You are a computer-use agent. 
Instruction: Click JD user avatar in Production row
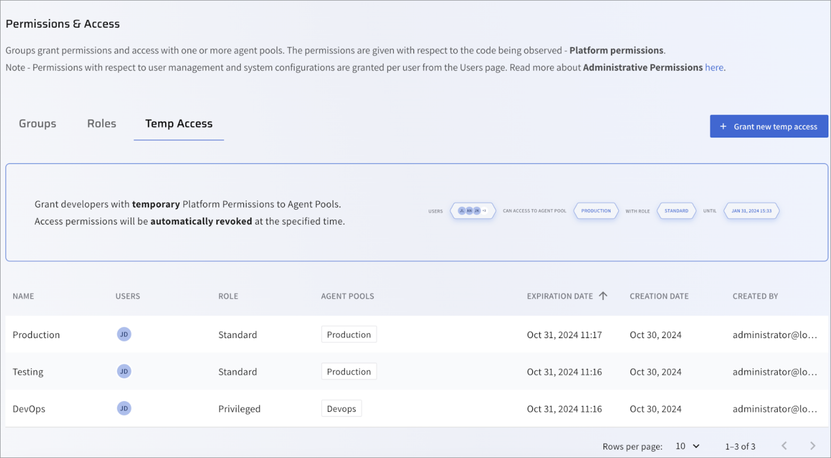124,334
